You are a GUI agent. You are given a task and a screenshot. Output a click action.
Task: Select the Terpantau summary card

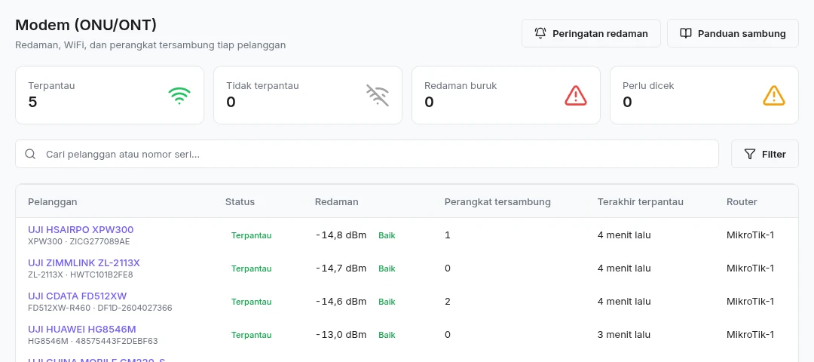[x=109, y=95]
